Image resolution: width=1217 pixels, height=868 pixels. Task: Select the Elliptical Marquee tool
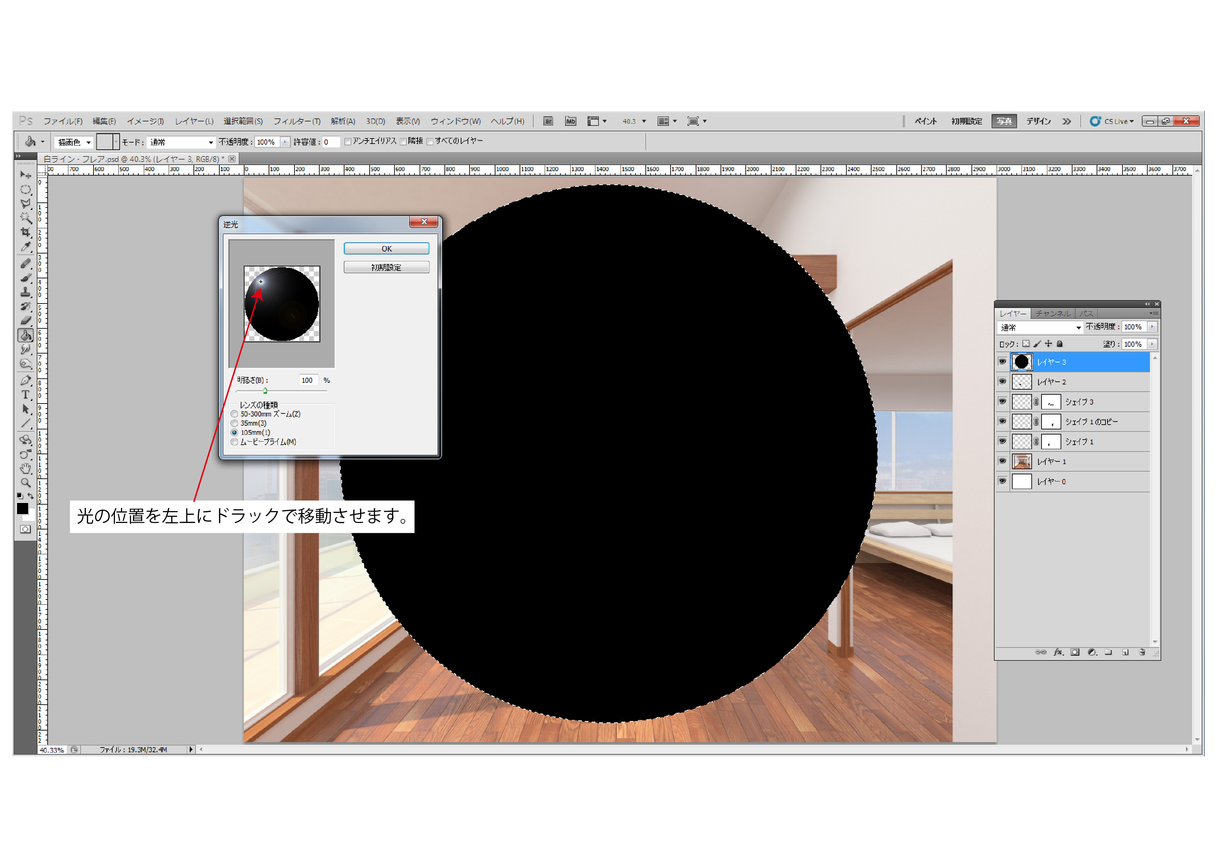tap(25, 190)
